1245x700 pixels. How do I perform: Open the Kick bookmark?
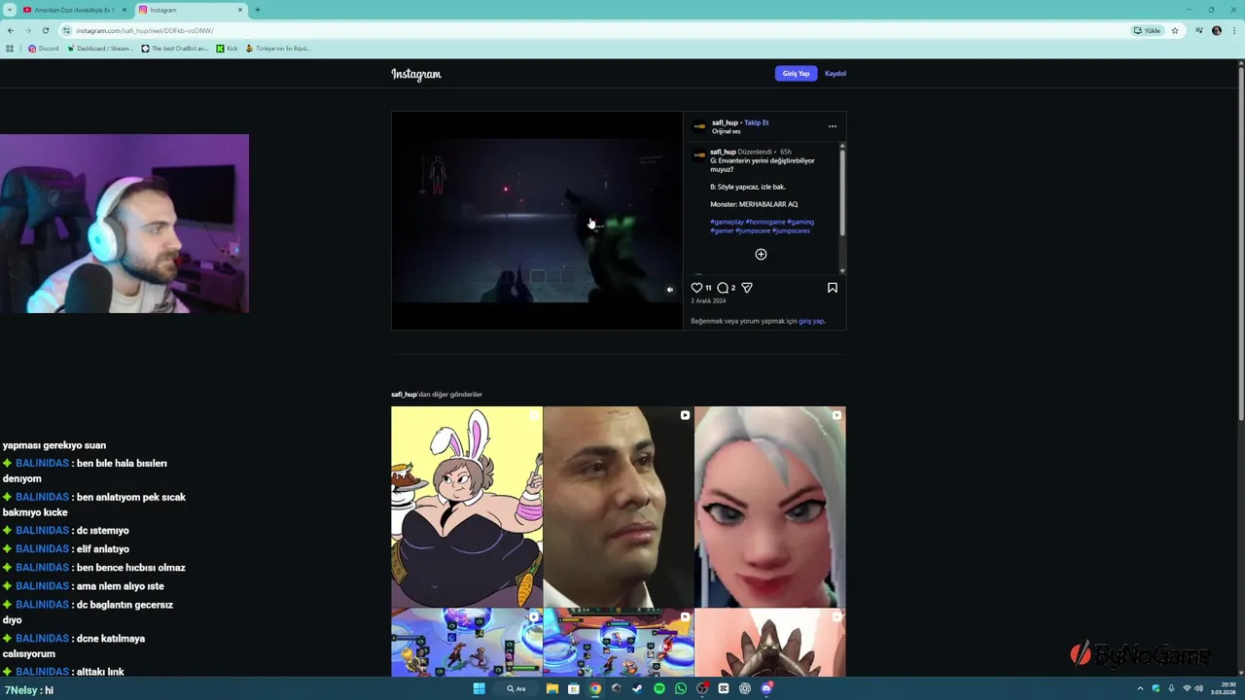click(x=228, y=48)
